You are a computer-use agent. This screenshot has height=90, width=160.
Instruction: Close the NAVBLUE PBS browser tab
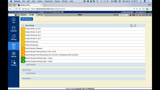pos(41,5)
